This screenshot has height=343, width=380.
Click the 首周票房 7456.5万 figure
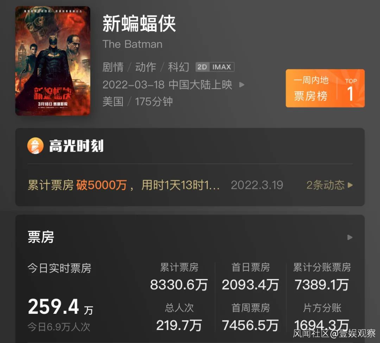click(x=251, y=325)
